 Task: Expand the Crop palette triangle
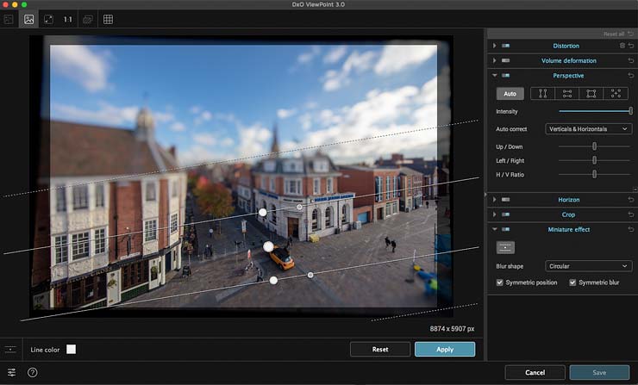click(x=494, y=214)
